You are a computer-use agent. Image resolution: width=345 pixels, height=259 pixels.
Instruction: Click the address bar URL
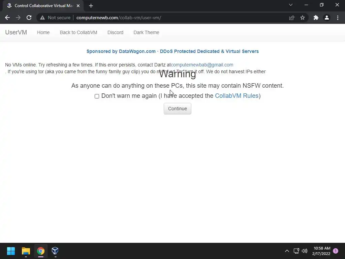[119, 18]
